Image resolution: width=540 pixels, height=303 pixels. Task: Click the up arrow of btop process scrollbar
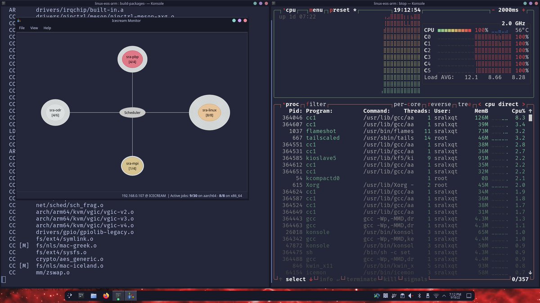(530, 111)
